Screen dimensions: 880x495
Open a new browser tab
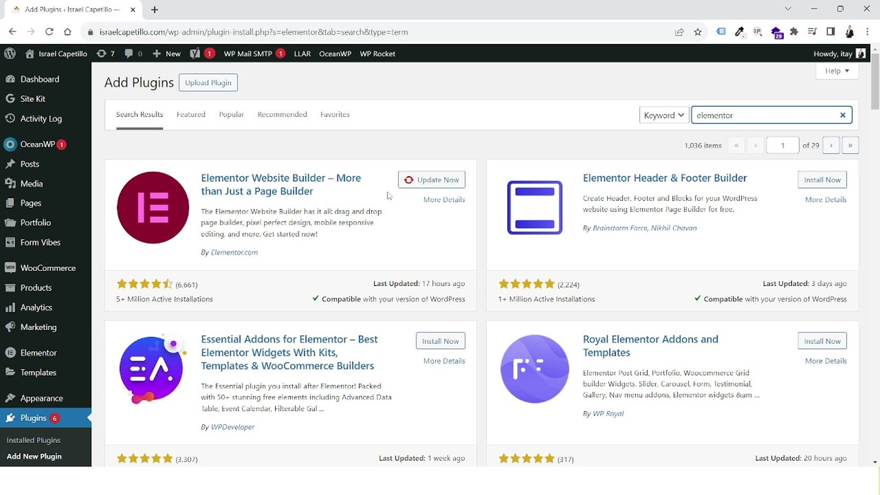point(155,10)
